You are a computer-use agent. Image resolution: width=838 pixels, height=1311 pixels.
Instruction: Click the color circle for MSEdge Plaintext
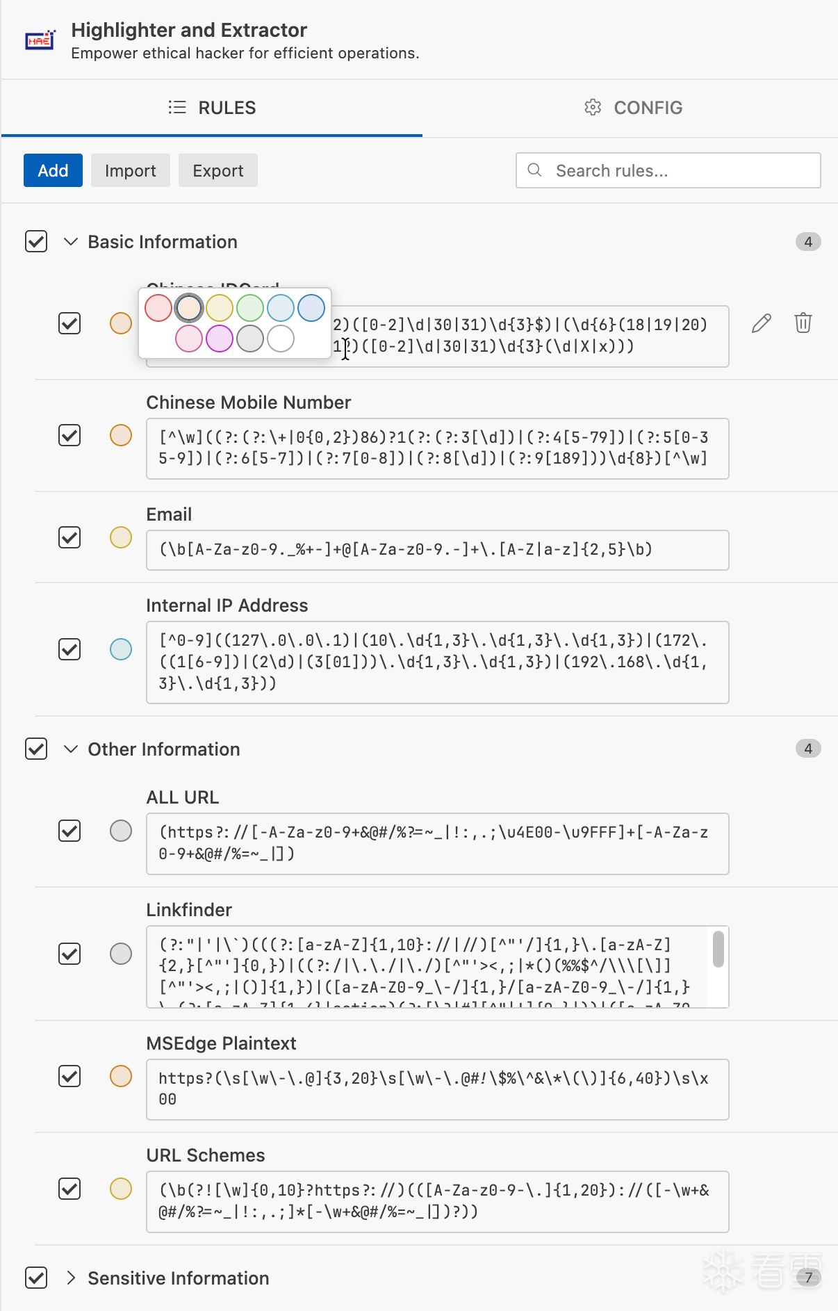pyautogui.click(x=121, y=1076)
